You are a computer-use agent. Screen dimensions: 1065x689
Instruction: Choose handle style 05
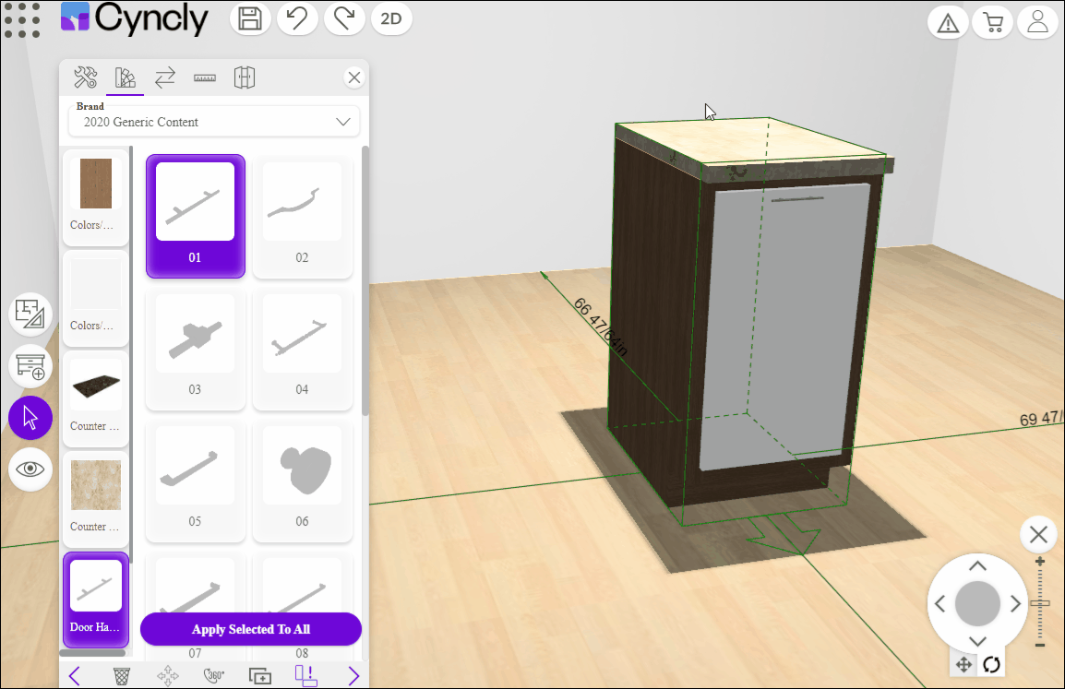pos(196,481)
